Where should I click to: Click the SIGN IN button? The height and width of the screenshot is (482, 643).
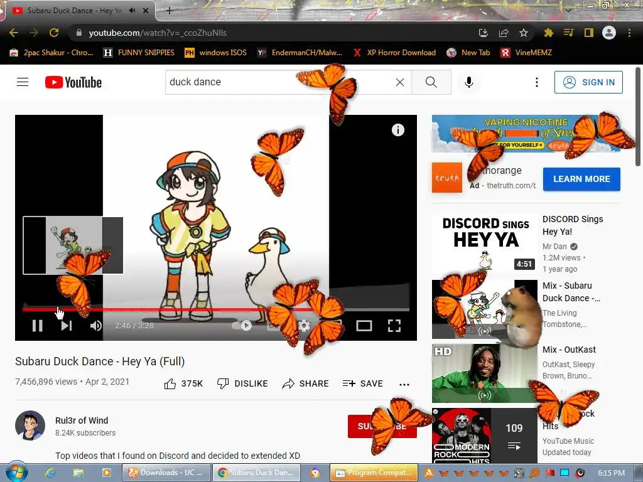click(588, 82)
